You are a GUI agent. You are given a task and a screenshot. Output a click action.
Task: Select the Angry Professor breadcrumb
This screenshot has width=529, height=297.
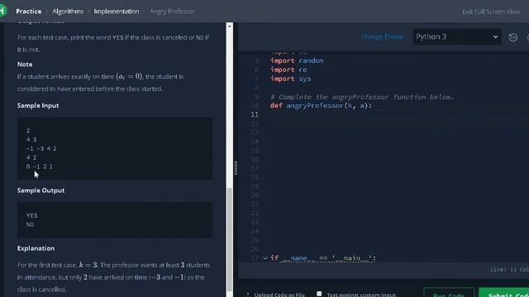click(172, 11)
